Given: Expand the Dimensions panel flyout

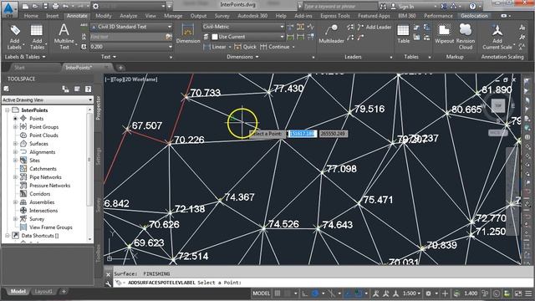Looking at the screenshot, I should tap(242, 57).
